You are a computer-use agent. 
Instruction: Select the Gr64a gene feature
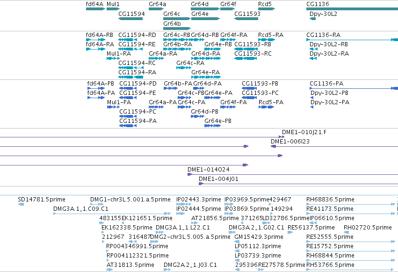156,9
